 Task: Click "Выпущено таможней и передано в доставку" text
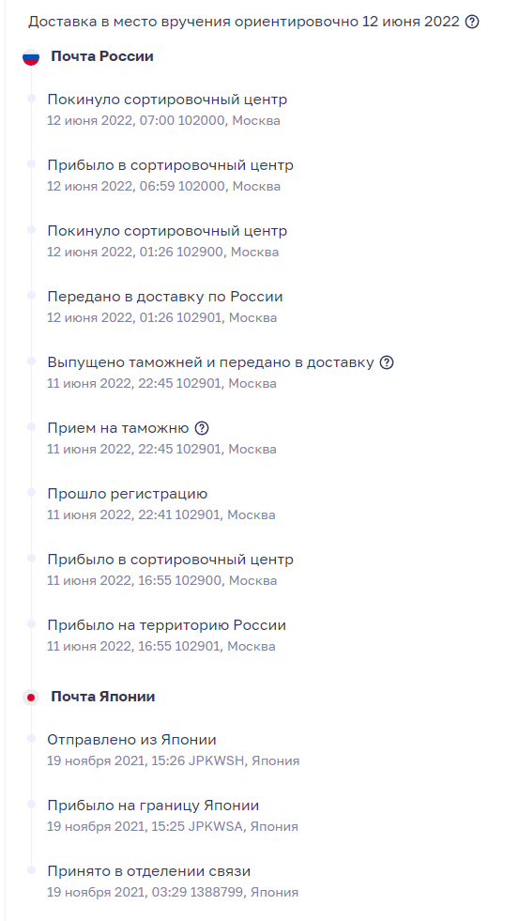click(211, 363)
